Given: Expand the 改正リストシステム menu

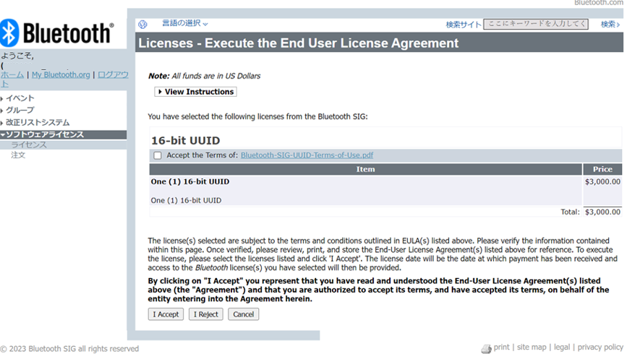Looking at the screenshot, I should point(35,123).
